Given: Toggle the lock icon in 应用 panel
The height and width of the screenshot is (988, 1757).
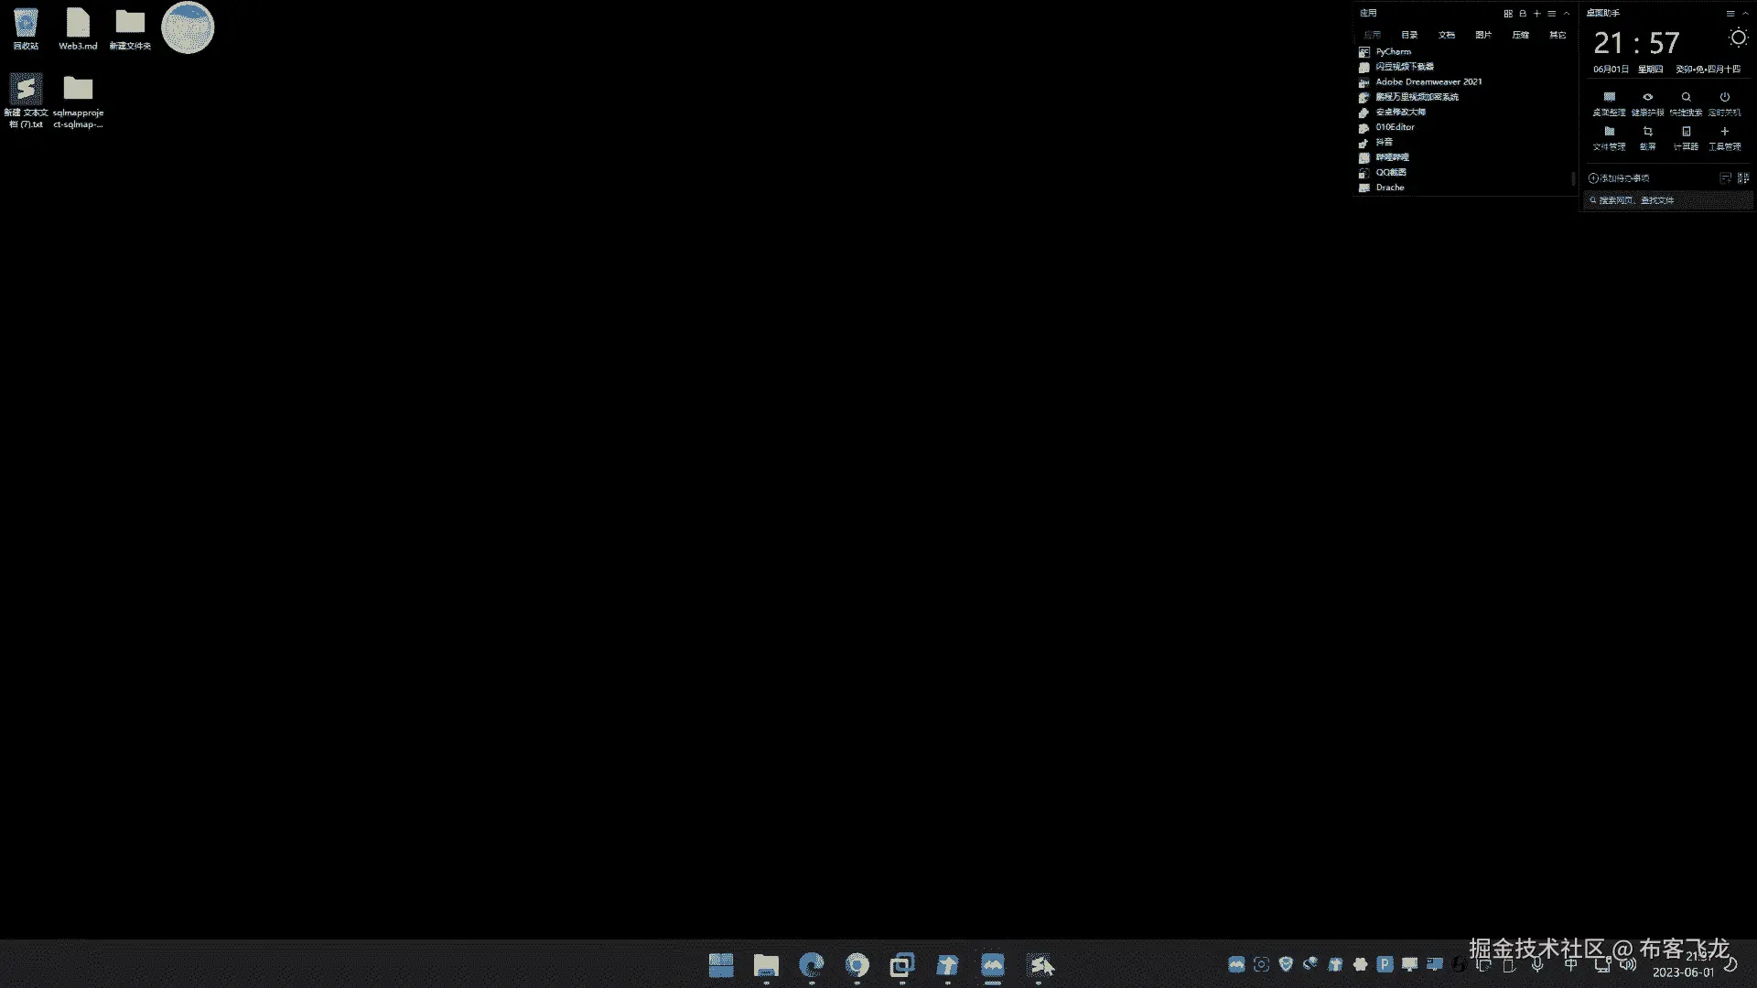Looking at the screenshot, I should tap(1523, 14).
